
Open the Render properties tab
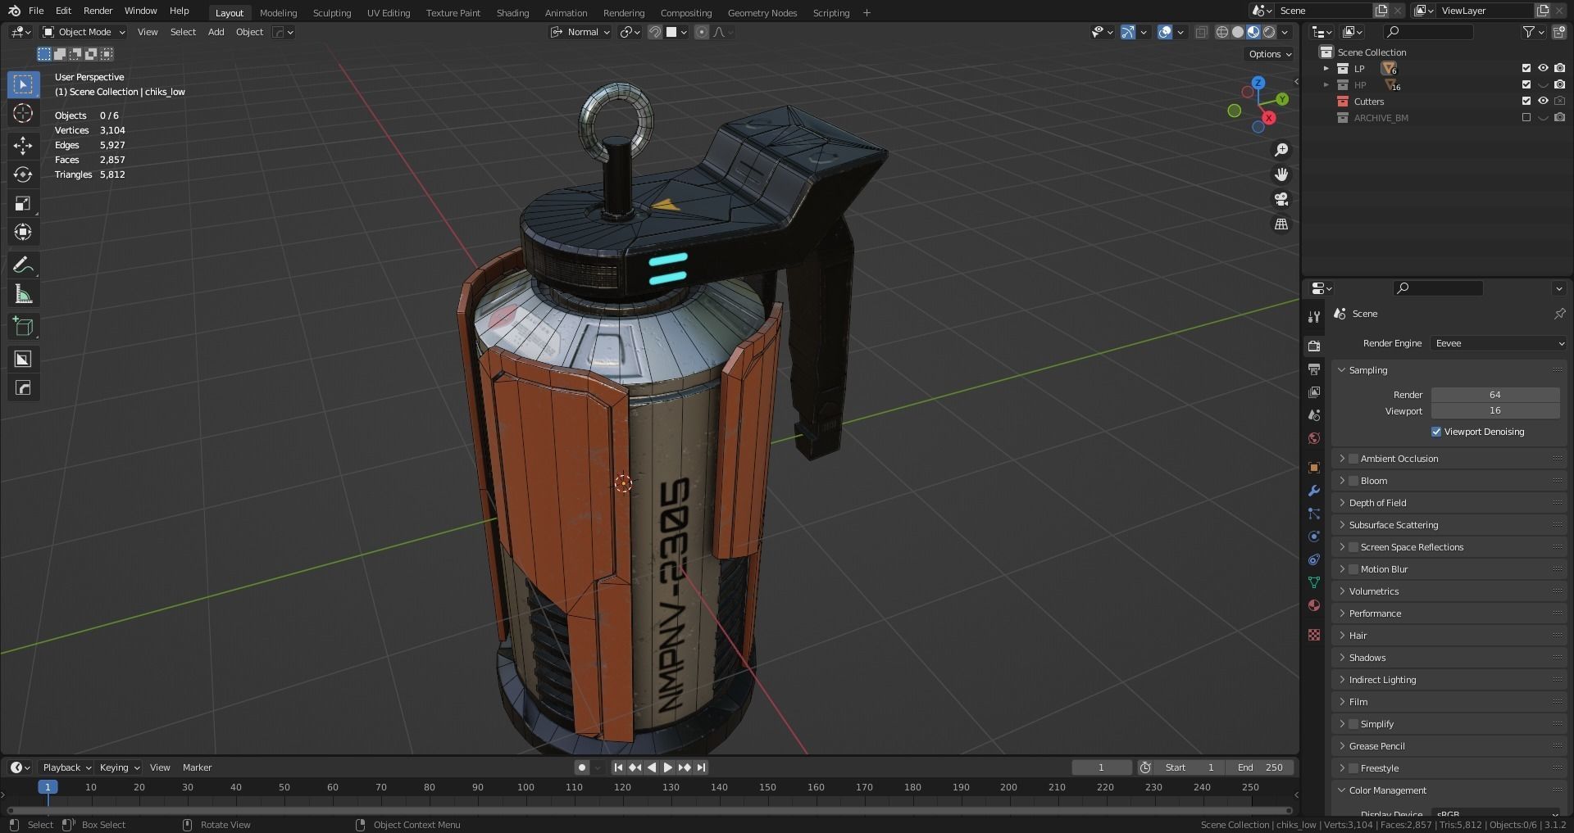1314,346
